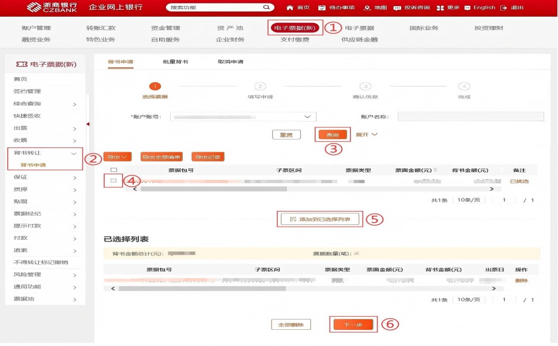
Task: Click the sidebar collapse red arrow
Action: (88, 124)
